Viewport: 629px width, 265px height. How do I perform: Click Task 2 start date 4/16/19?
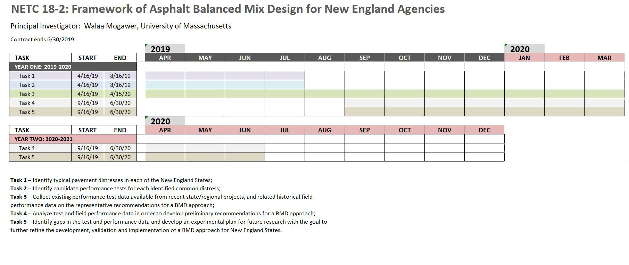pyautogui.click(x=88, y=85)
